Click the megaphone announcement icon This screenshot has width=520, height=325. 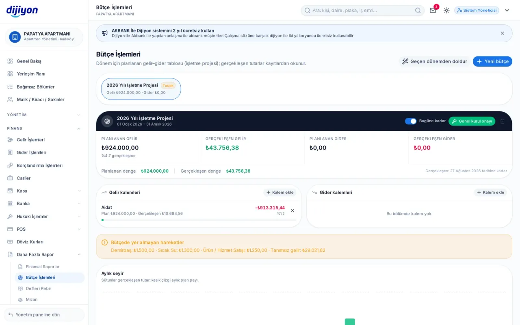point(105,33)
